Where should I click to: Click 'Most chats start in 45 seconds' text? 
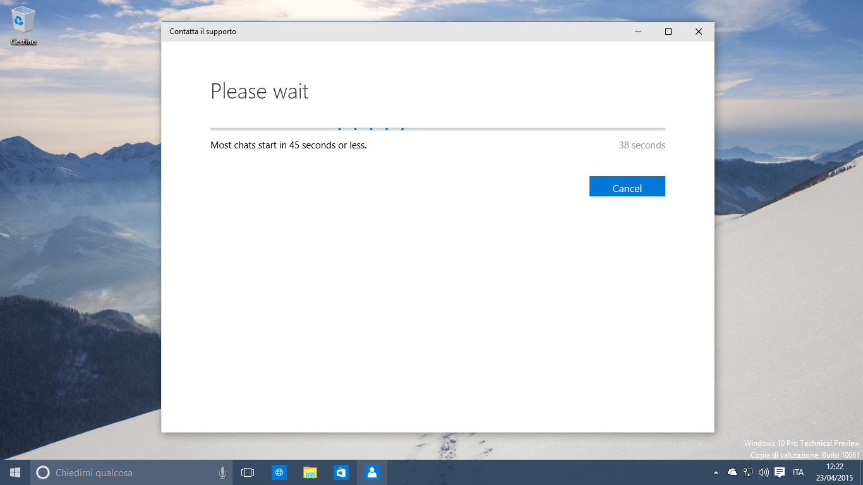(288, 145)
